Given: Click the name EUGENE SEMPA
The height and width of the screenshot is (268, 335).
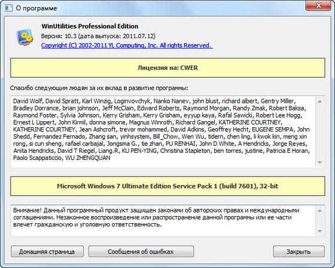Looking at the screenshot, I should (x=272, y=130).
